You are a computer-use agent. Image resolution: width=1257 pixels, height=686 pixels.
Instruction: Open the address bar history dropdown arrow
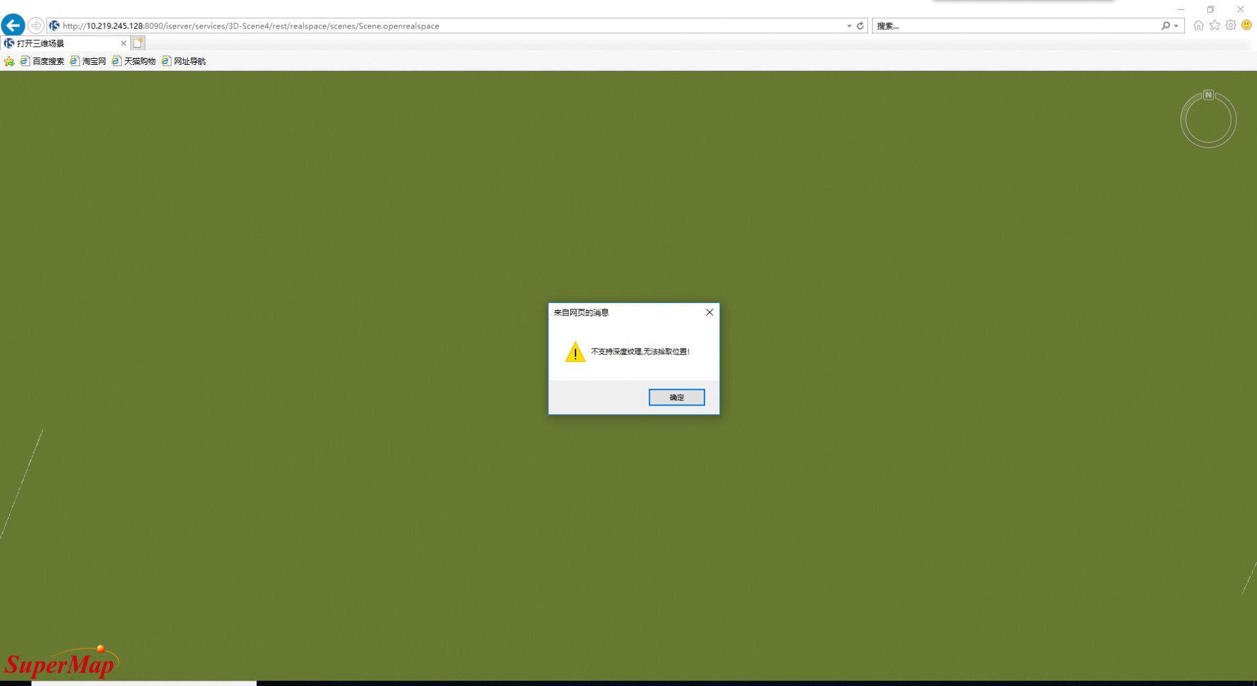point(849,26)
